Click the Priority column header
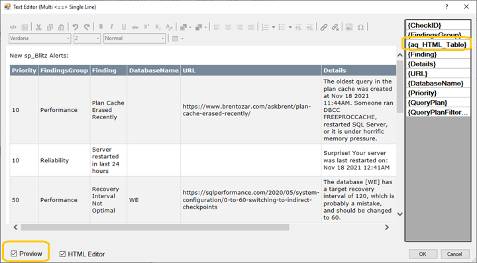This screenshot has width=477, height=263. [x=24, y=70]
